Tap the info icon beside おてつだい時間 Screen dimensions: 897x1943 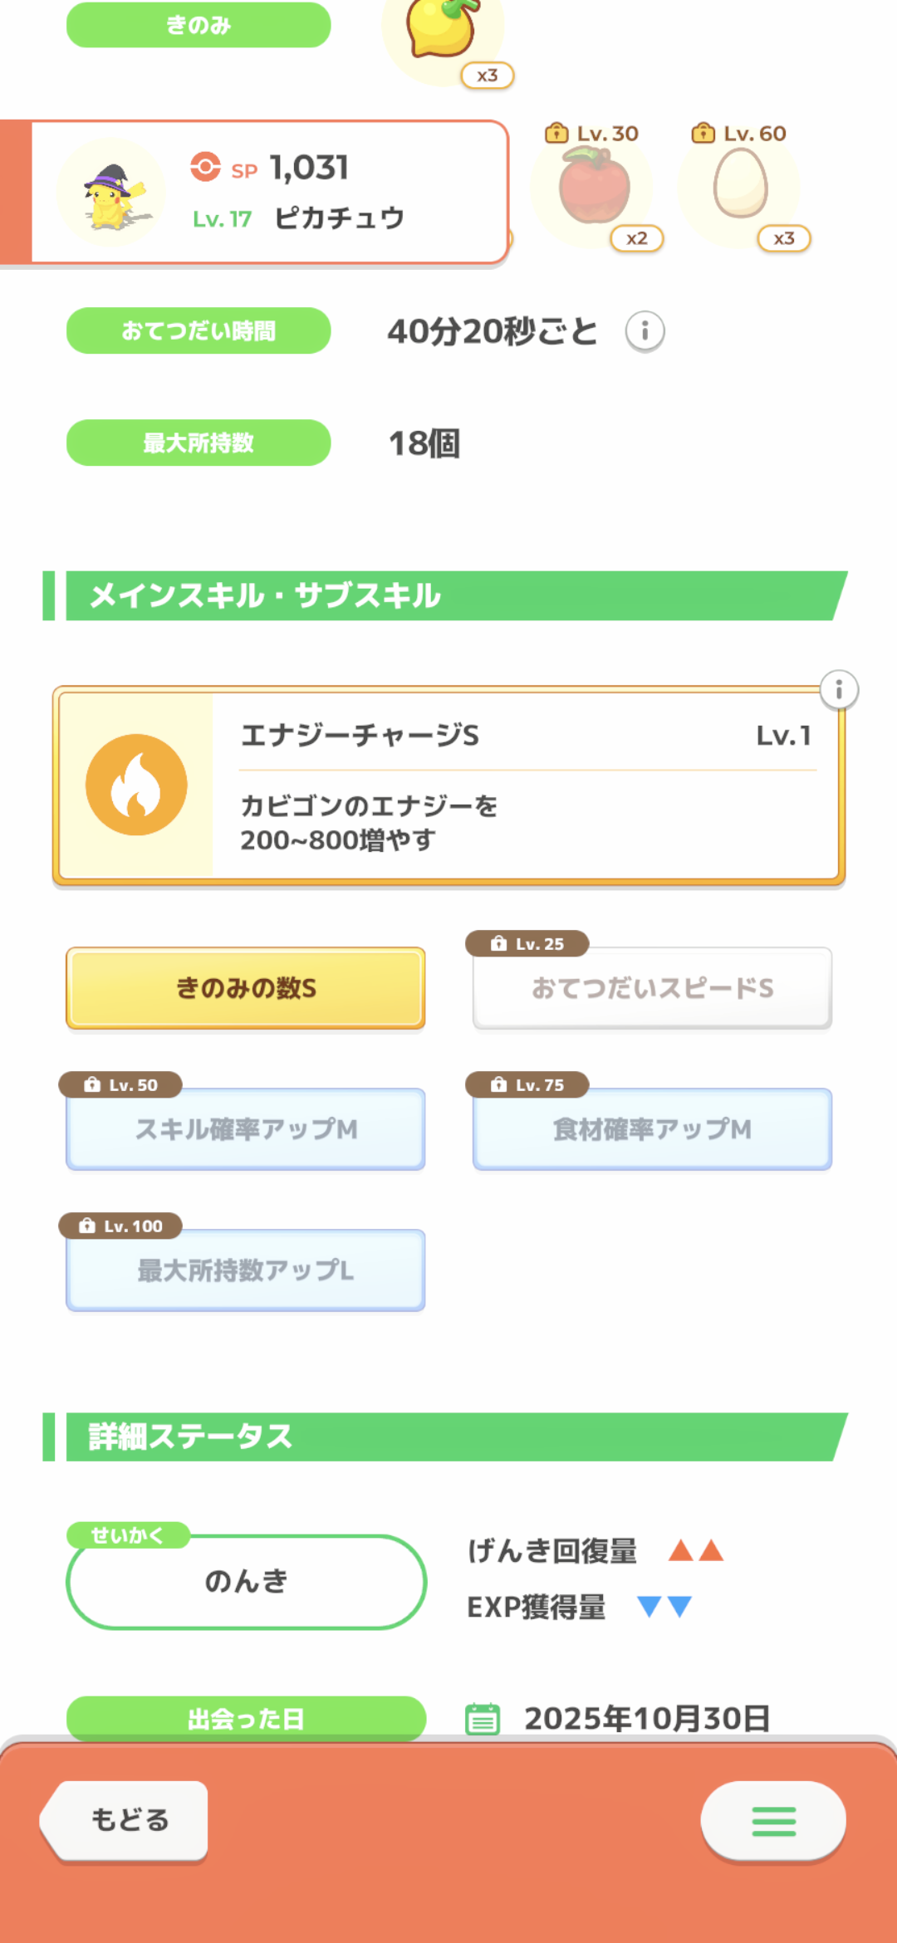pyautogui.click(x=645, y=331)
